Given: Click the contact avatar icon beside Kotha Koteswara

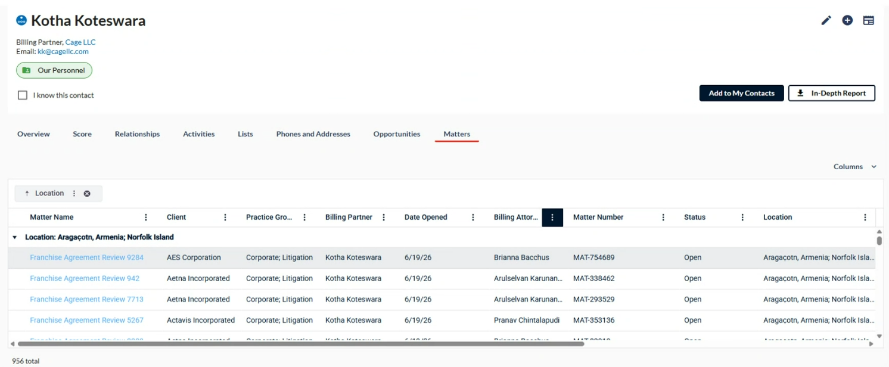Looking at the screenshot, I should [21, 20].
